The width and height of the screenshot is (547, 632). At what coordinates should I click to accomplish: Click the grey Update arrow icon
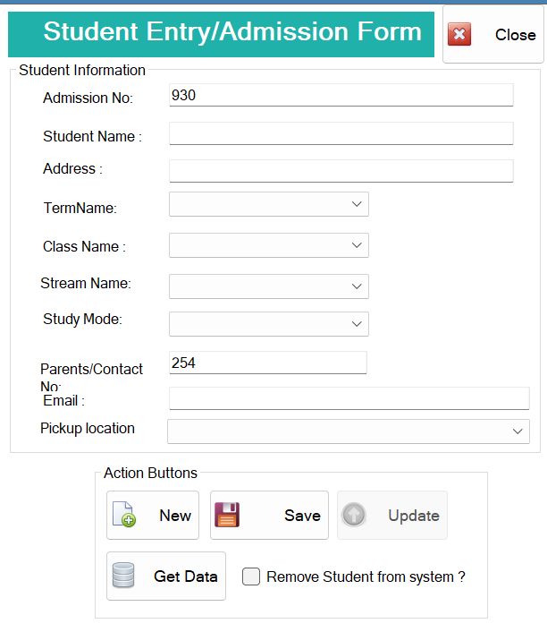pyautogui.click(x=353, y=515)
